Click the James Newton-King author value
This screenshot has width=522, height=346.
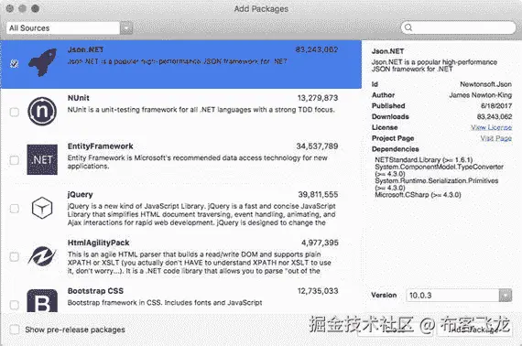(x=481, y=95)
